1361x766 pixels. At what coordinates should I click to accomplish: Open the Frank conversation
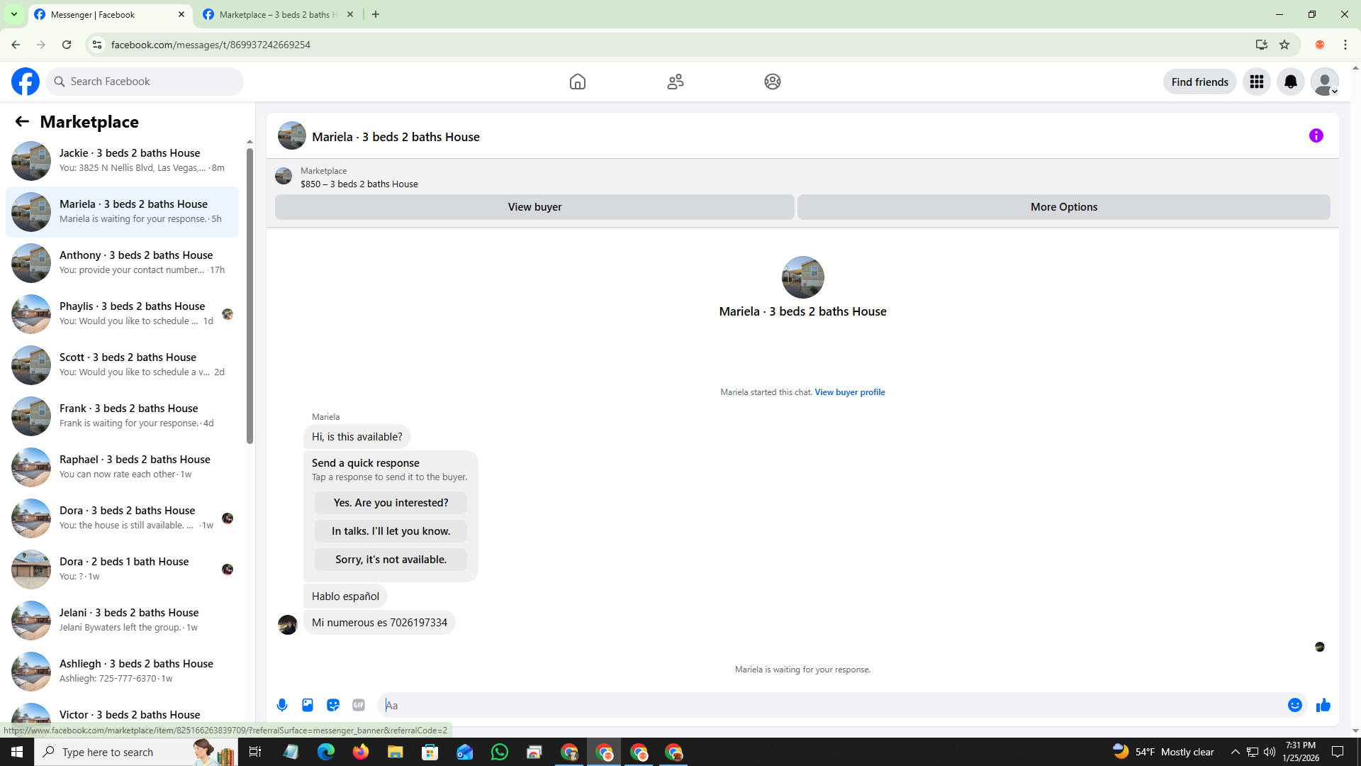tap(122, 416)
